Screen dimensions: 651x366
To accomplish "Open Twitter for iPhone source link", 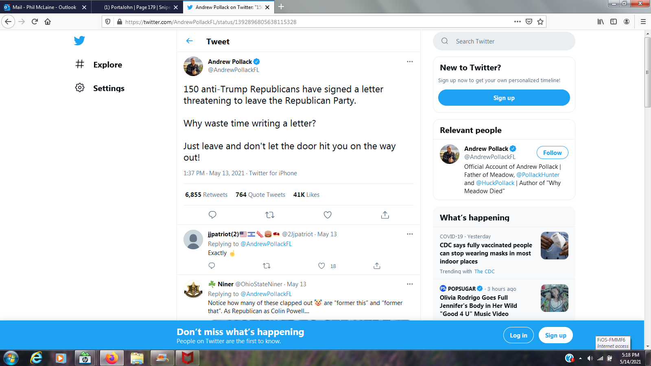I will point(273,173).
